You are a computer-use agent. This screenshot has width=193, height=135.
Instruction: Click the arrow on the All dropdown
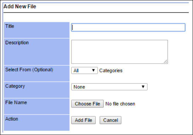click(x=93, y=70)
